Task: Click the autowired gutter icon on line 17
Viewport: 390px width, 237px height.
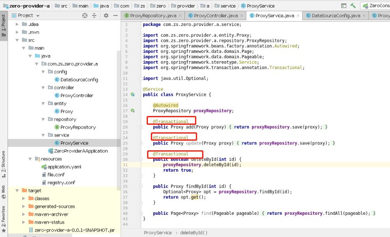Action: [x=133, y=111]
